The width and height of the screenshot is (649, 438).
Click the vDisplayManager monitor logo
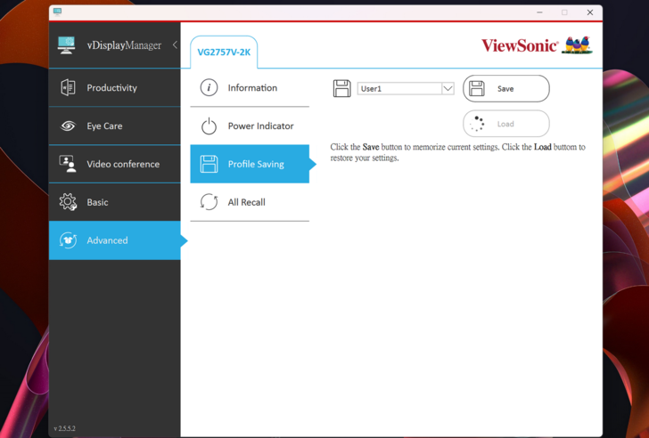(67, 45)
